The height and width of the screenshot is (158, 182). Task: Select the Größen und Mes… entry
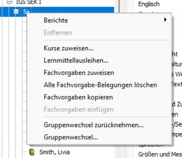coord(160,154)
